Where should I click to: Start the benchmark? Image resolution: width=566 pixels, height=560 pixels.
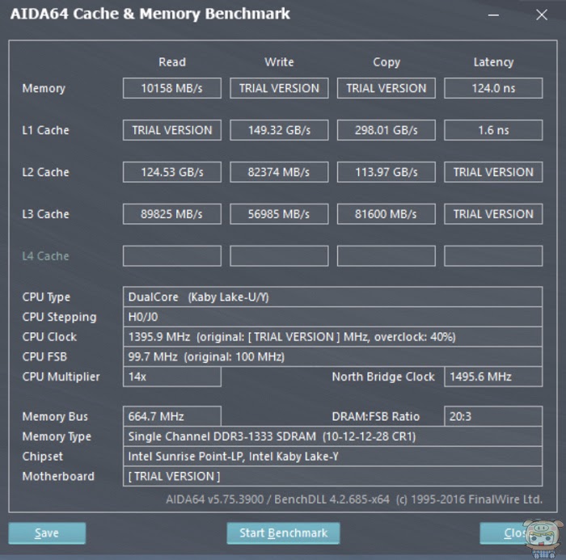click(x=283, y=533)
